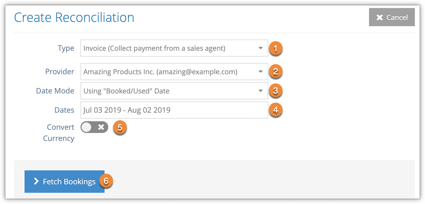Click the orange number 2 marker
The width and height of the screenshot is (425, 204).
[x=275, y=72]
